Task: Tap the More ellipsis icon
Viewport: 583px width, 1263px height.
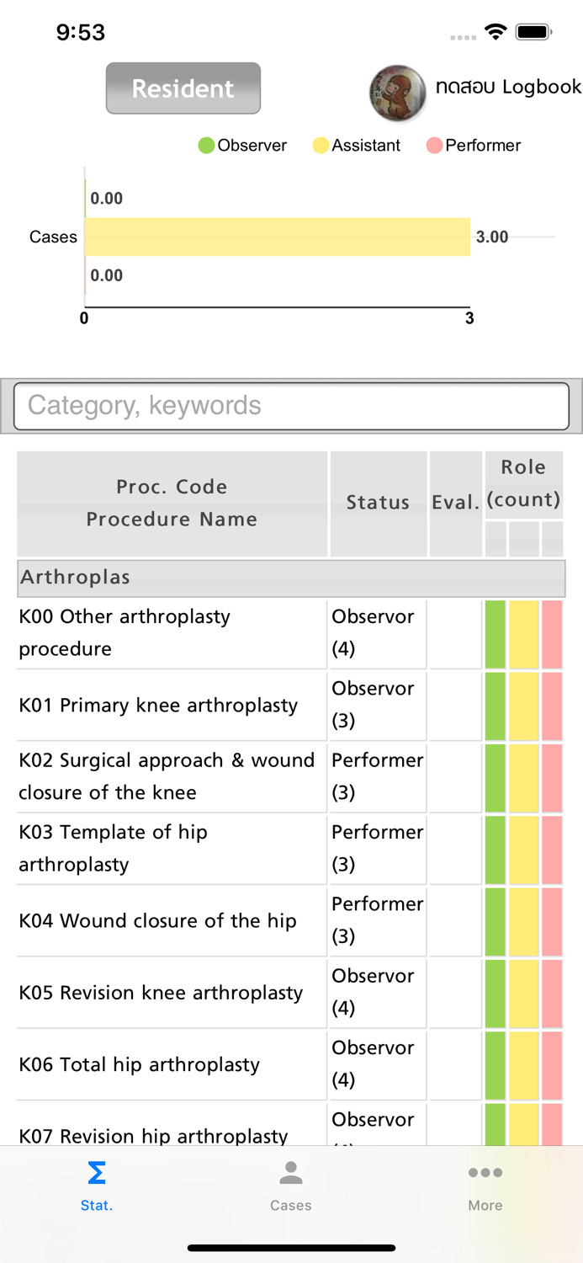Action: [x=485, y=1171]
